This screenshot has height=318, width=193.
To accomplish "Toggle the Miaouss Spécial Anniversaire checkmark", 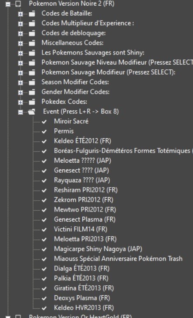I will (x=44, y=259).
